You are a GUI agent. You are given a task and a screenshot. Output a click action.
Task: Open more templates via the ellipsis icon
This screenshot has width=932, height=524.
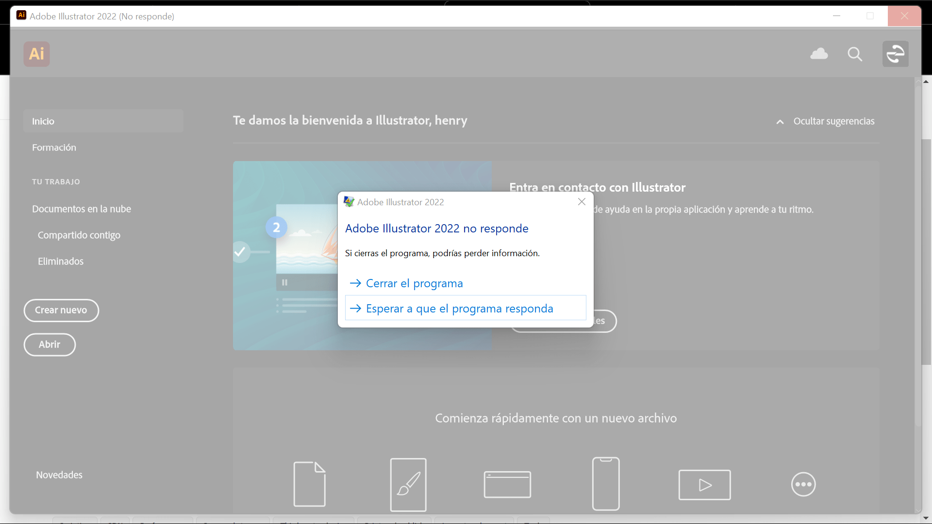(803, 484)
